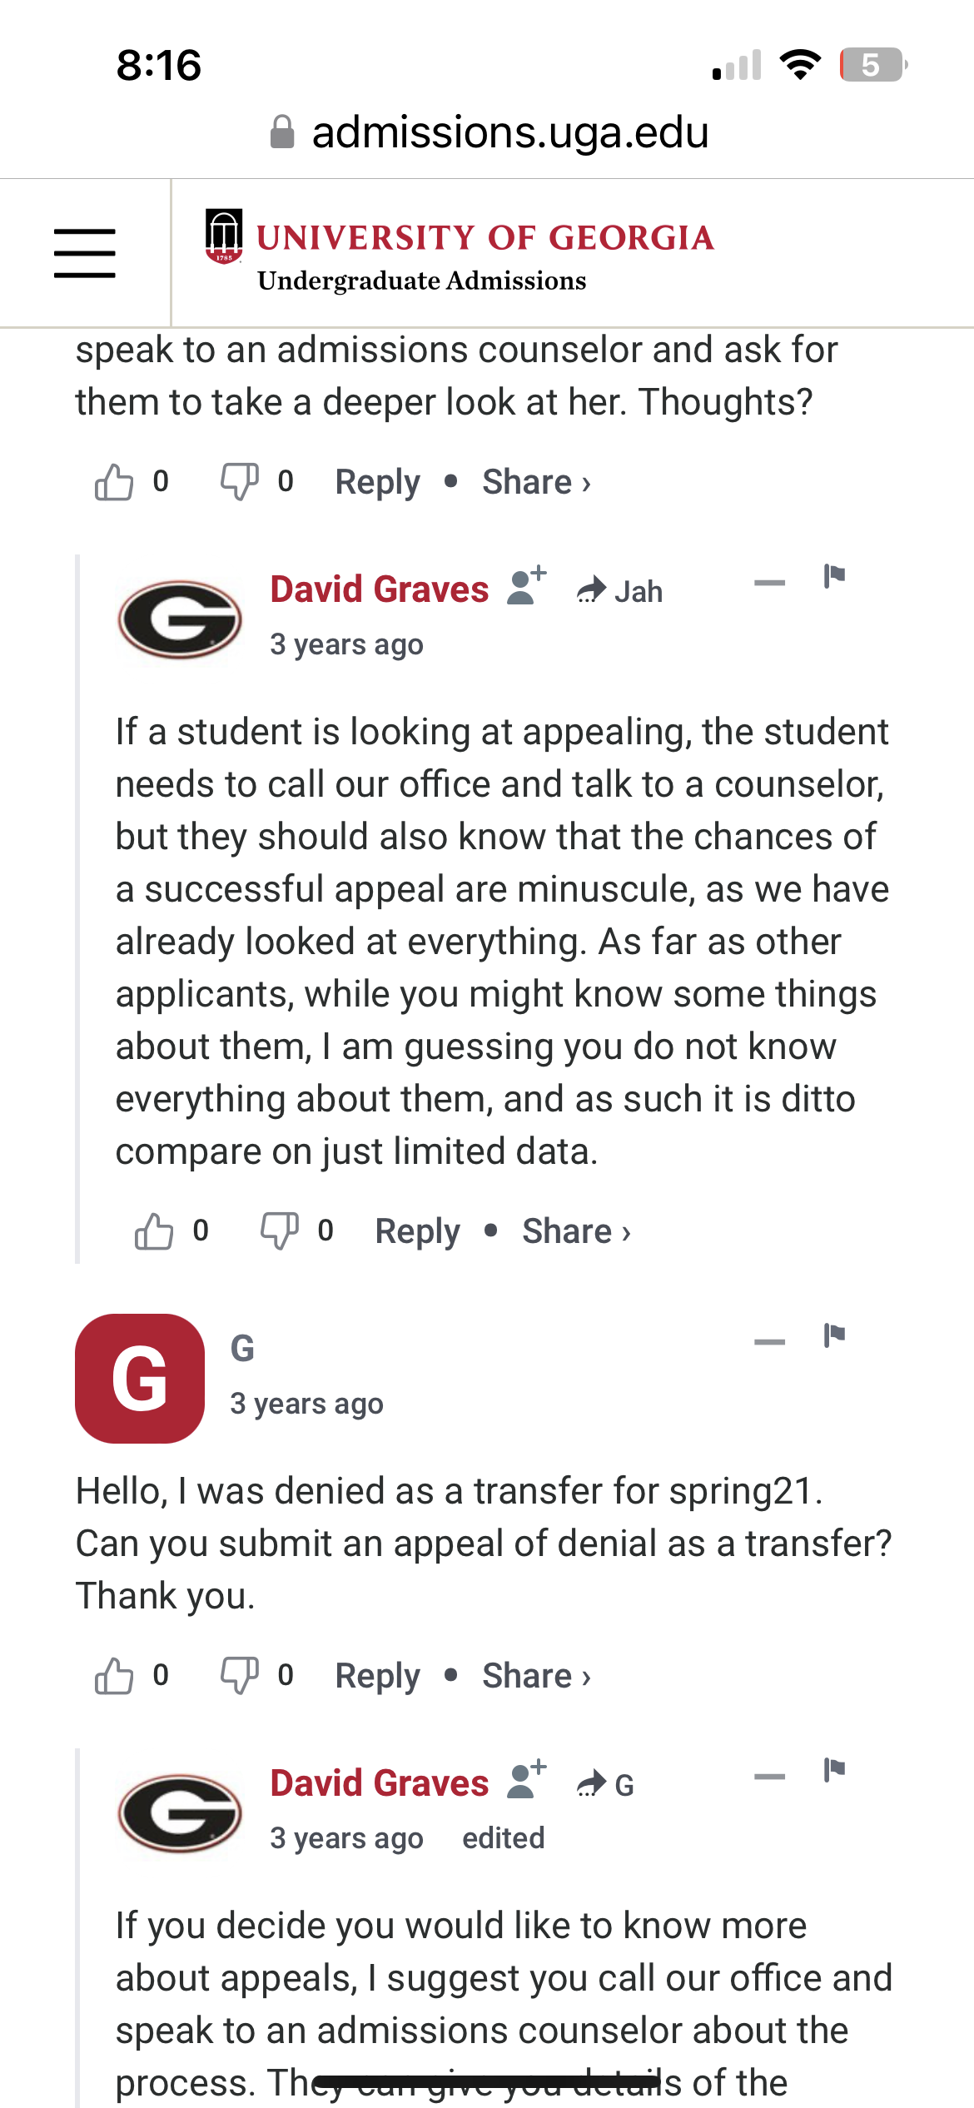Follow David Graves on the minuscule-appeal comment

(x=527, y=586)
